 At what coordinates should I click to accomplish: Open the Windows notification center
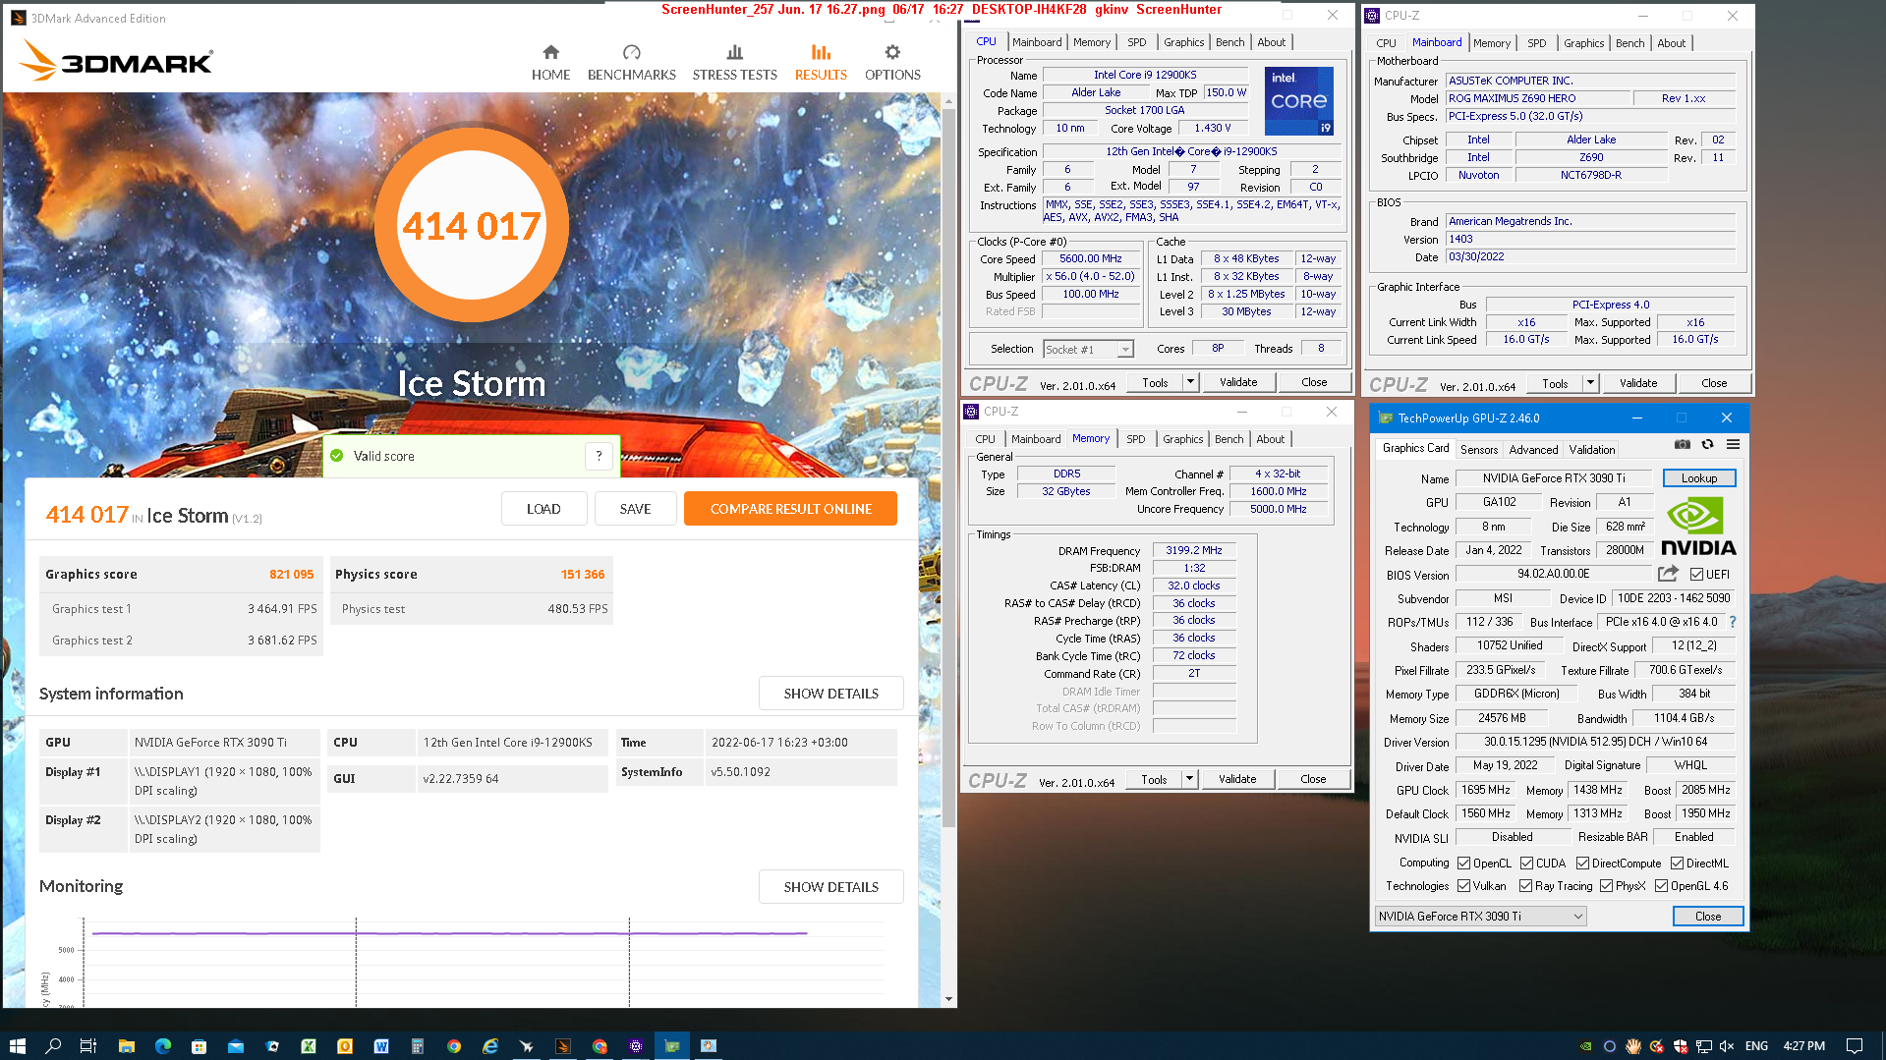[1854, 1046]
